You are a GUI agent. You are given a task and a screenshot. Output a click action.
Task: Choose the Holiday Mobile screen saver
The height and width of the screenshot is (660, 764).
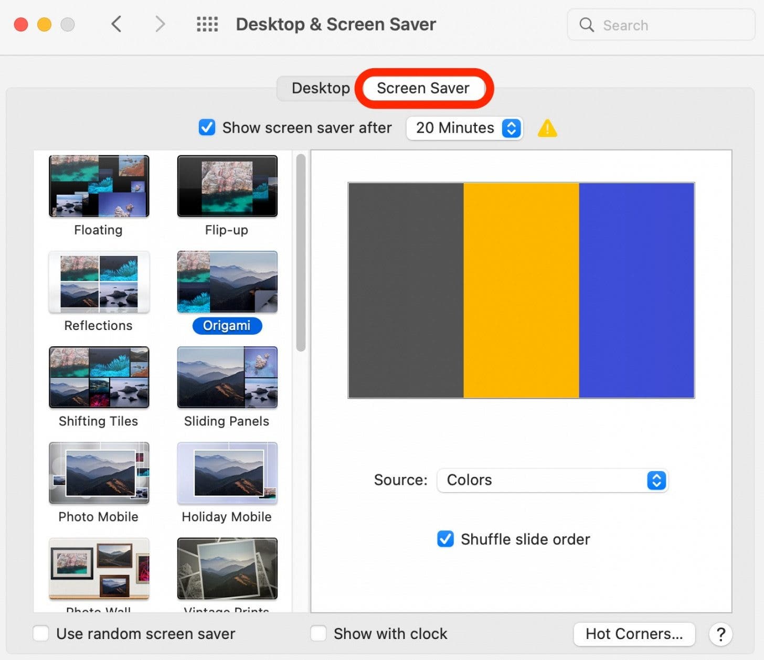click(227, 473)
